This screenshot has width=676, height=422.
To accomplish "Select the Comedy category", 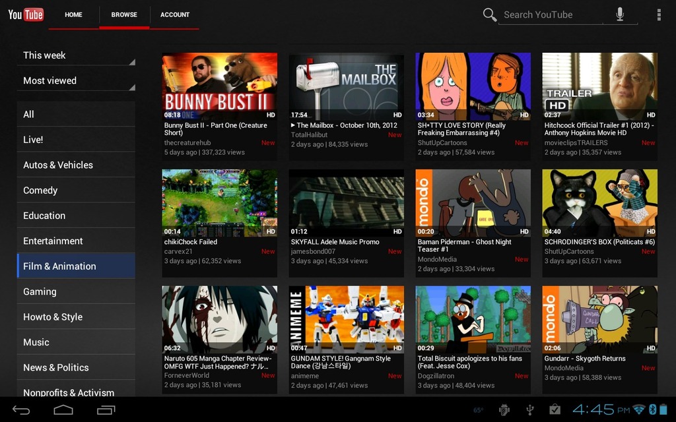I will [x=76, y=191].
